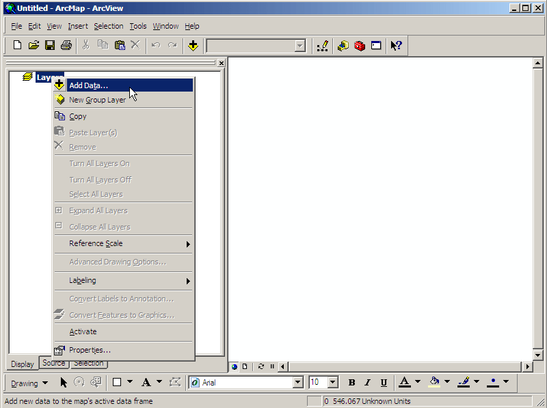Expand the text tool options arrow
This screenshot has width=547, height=408.
click(159, 382)
